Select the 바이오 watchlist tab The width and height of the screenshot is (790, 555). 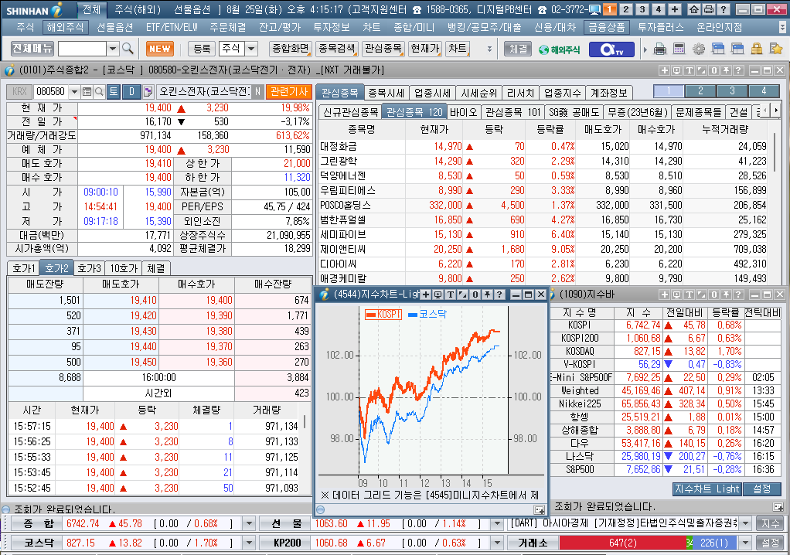(464, 112)
